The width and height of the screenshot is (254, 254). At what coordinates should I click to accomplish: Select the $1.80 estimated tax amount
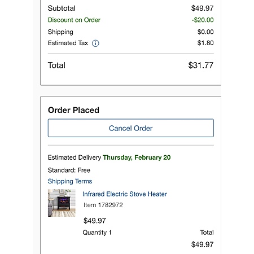pos(205,43)
